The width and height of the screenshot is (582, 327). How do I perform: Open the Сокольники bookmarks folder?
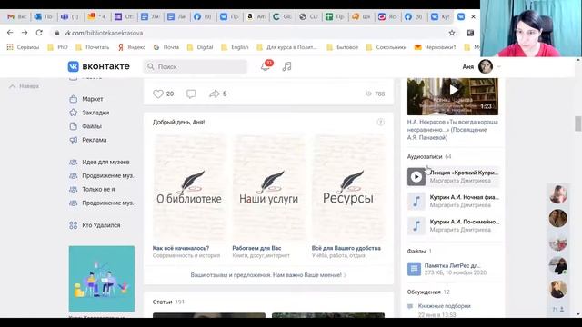click(386, 47)
